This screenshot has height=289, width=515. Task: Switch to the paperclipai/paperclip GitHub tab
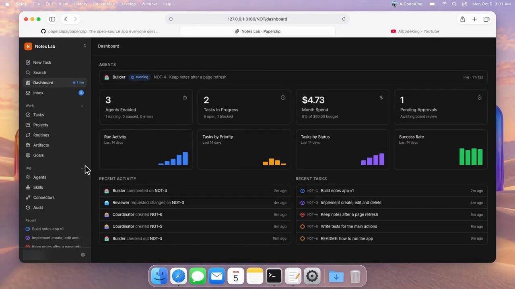100,31
